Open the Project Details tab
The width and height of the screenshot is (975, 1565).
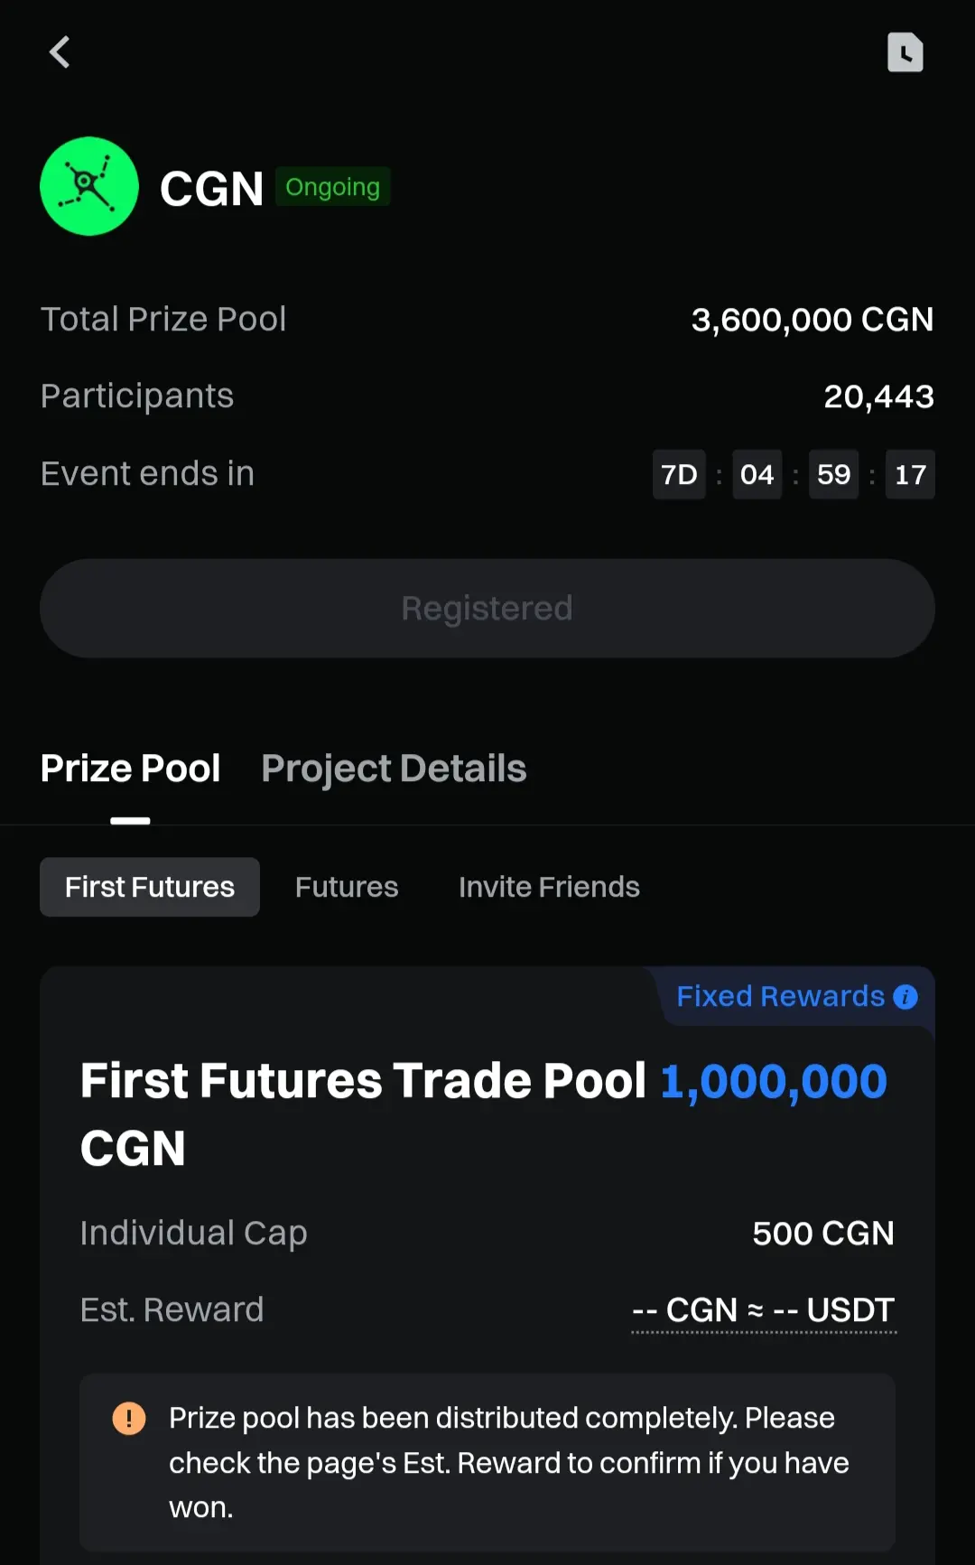pos(394,769)
